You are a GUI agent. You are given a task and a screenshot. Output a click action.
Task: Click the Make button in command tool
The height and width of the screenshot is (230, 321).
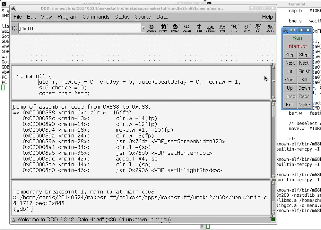[x=304, y=105]
